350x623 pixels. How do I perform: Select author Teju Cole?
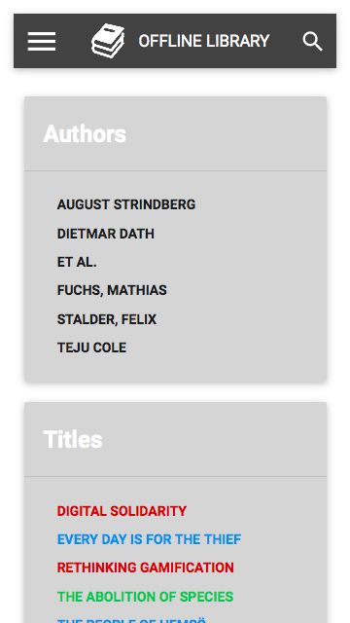91,348
